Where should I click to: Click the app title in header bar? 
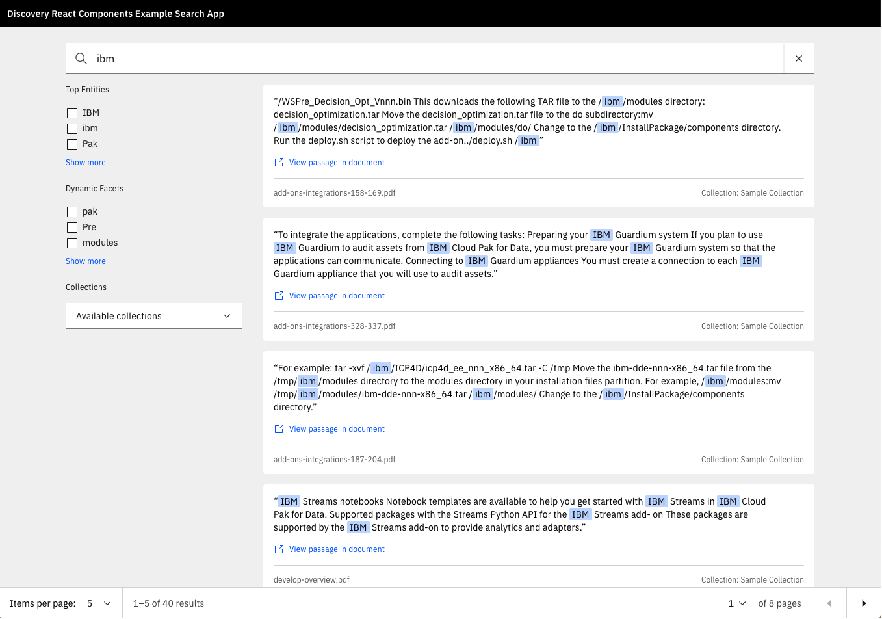pos(116,14)
